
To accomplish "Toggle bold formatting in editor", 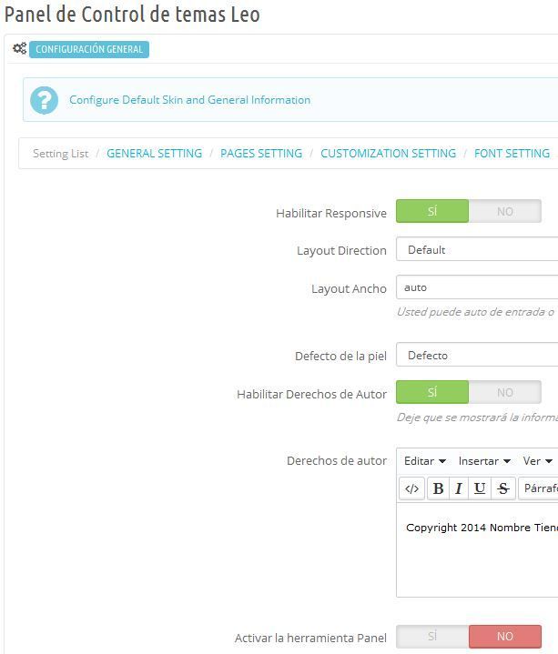I will click(x=438, y=488).
